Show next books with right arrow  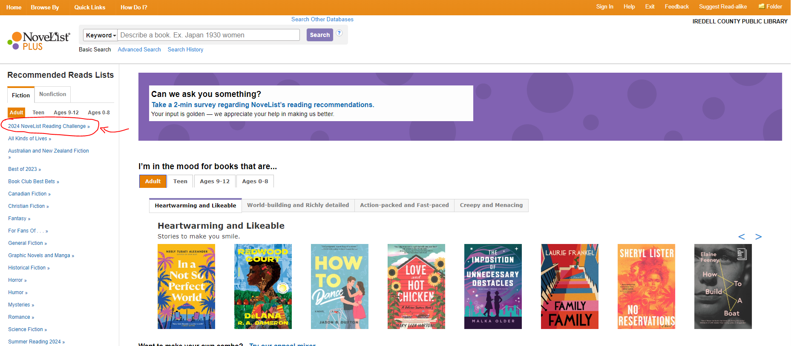(x=758, y=237)
